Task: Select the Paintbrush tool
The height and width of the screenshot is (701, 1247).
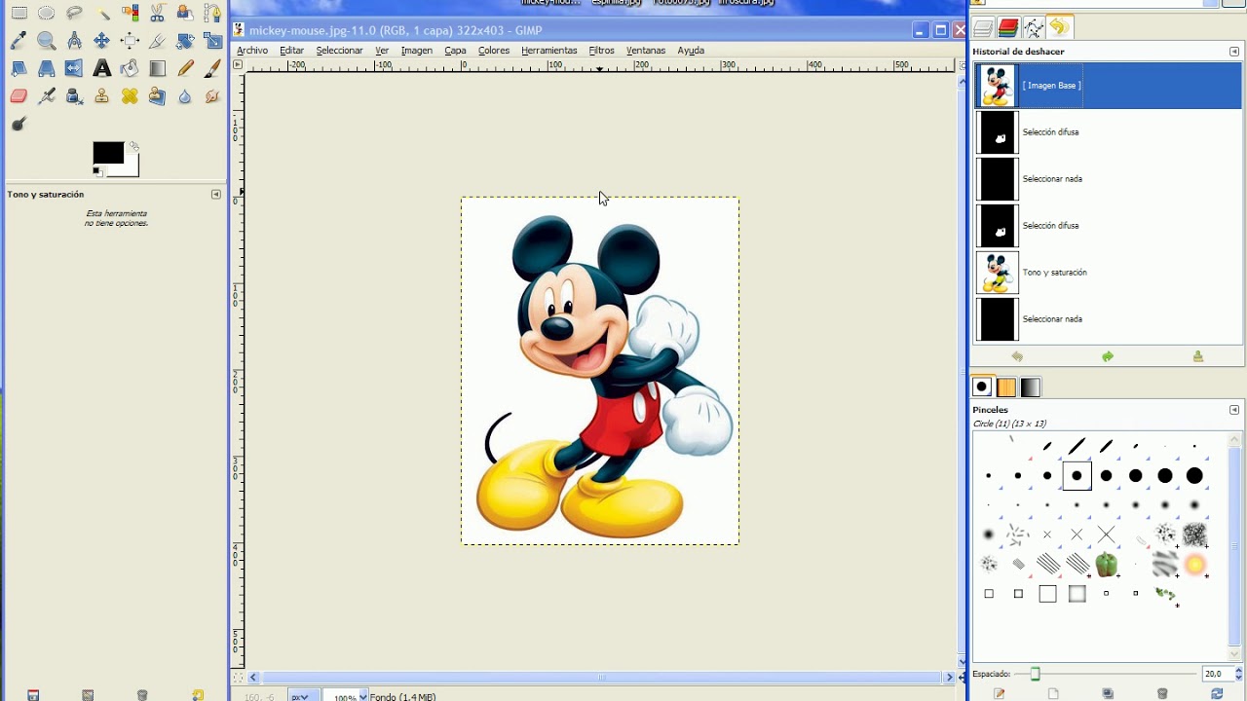Action: coord(212,68)
